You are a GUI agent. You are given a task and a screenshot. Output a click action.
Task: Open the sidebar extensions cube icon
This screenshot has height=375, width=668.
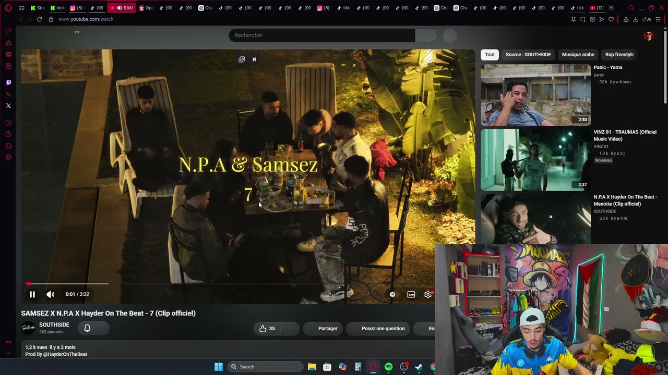tap(8, 146)
